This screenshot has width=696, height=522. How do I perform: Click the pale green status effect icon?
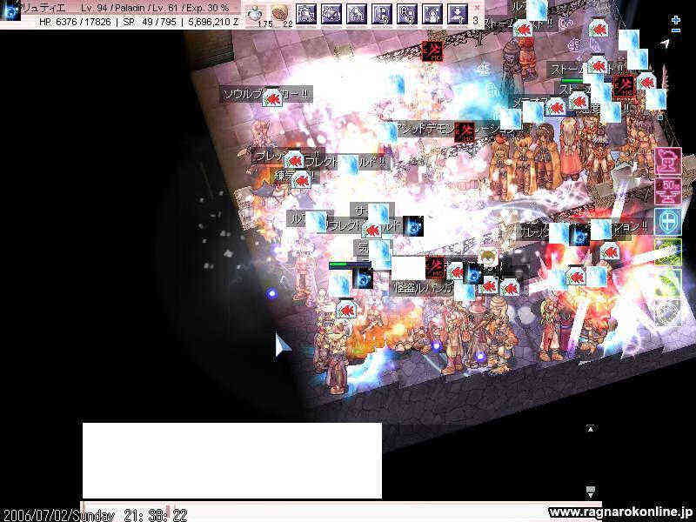[668, 282]
